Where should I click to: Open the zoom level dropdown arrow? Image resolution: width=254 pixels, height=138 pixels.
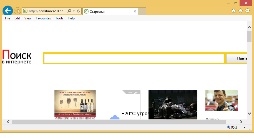click(245, 127)
